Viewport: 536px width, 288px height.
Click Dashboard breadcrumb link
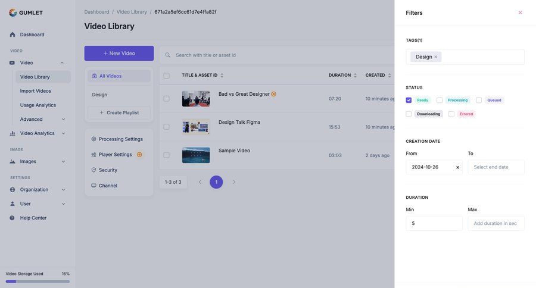point(96,12)
